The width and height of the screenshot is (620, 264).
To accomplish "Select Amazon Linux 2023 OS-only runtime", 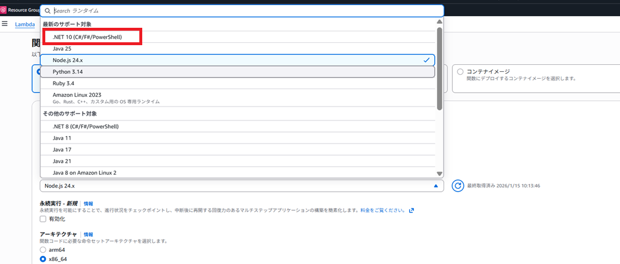I will (x=237, y=98).
